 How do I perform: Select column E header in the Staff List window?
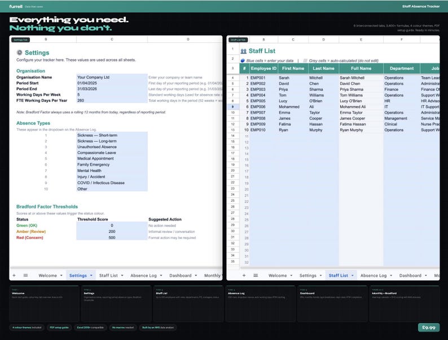tap(361, 39)
